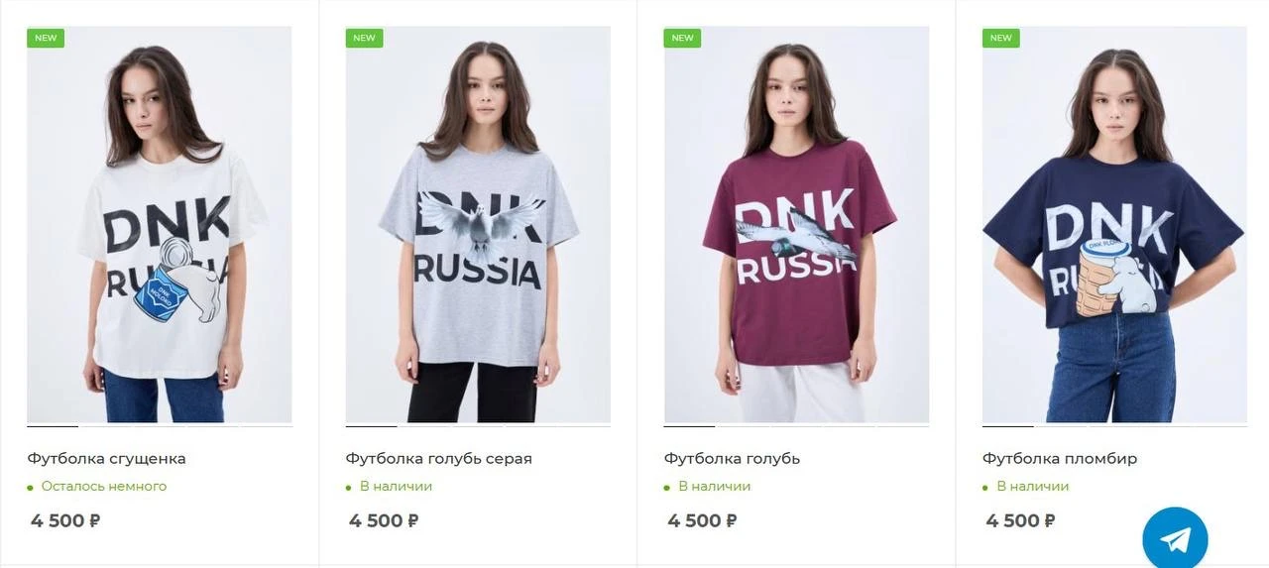Click the 4 500 ₽ price of Футболка голубь

702,521
